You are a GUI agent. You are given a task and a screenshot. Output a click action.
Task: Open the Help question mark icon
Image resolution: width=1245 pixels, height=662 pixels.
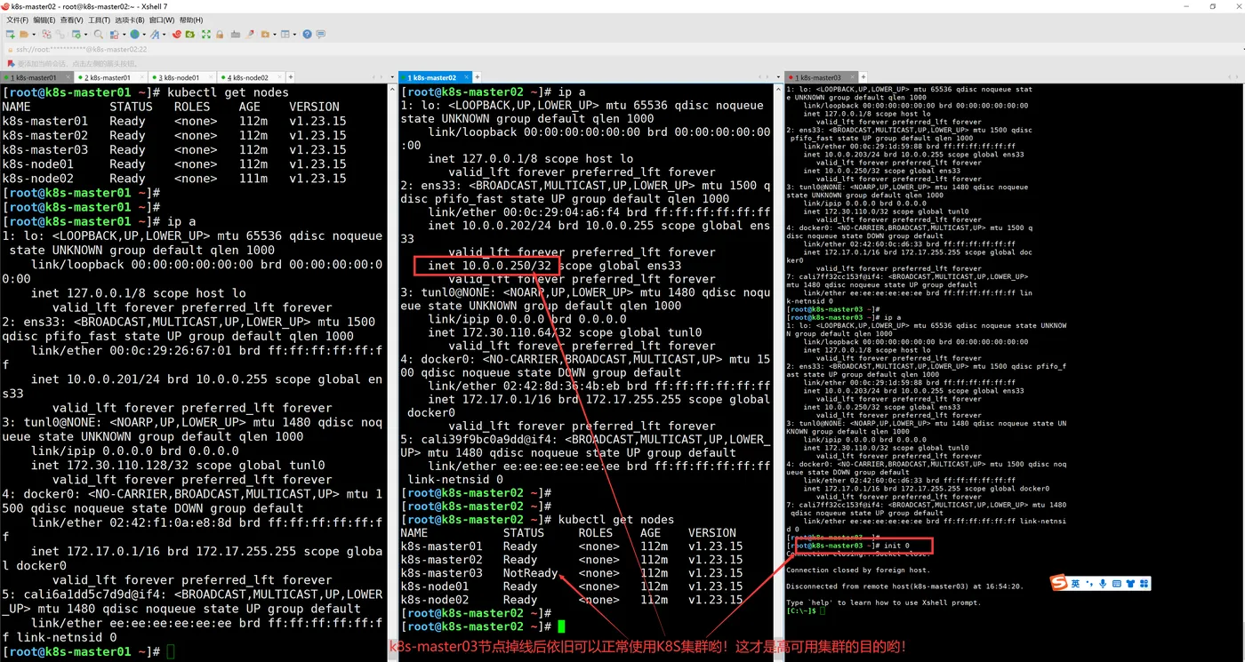307,34
